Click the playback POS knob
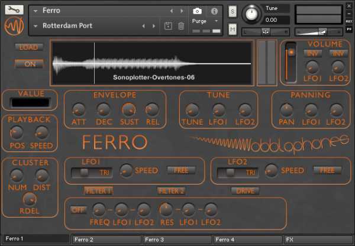 click(17, 132)
